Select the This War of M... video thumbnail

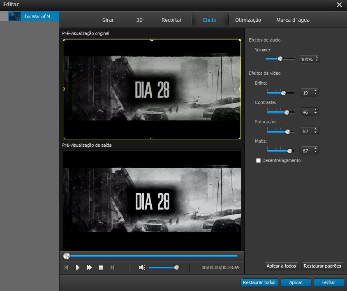pyautogui.click(x=15, y=16)
